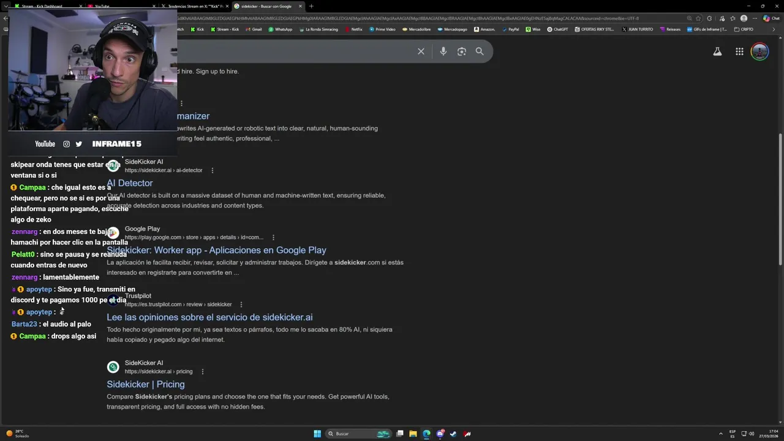Viewport: 784px width, 441px height.
Task: Switch to the Tendencias Stream en X tab
Action: (x=195, y=6)
